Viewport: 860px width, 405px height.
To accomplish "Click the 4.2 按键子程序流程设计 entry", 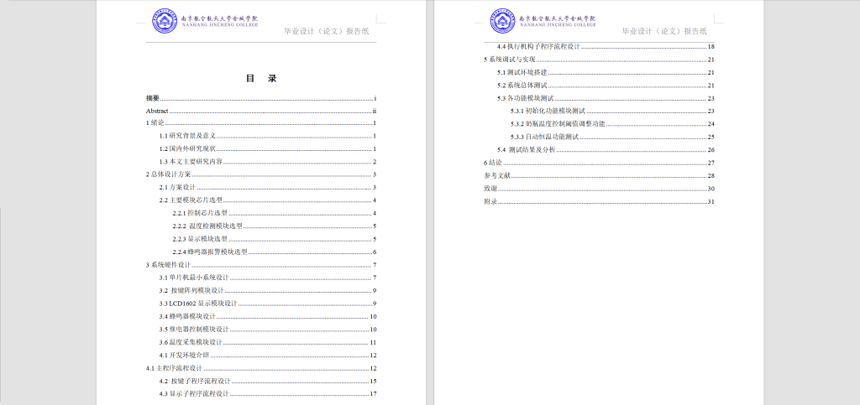I will [268, 381].
